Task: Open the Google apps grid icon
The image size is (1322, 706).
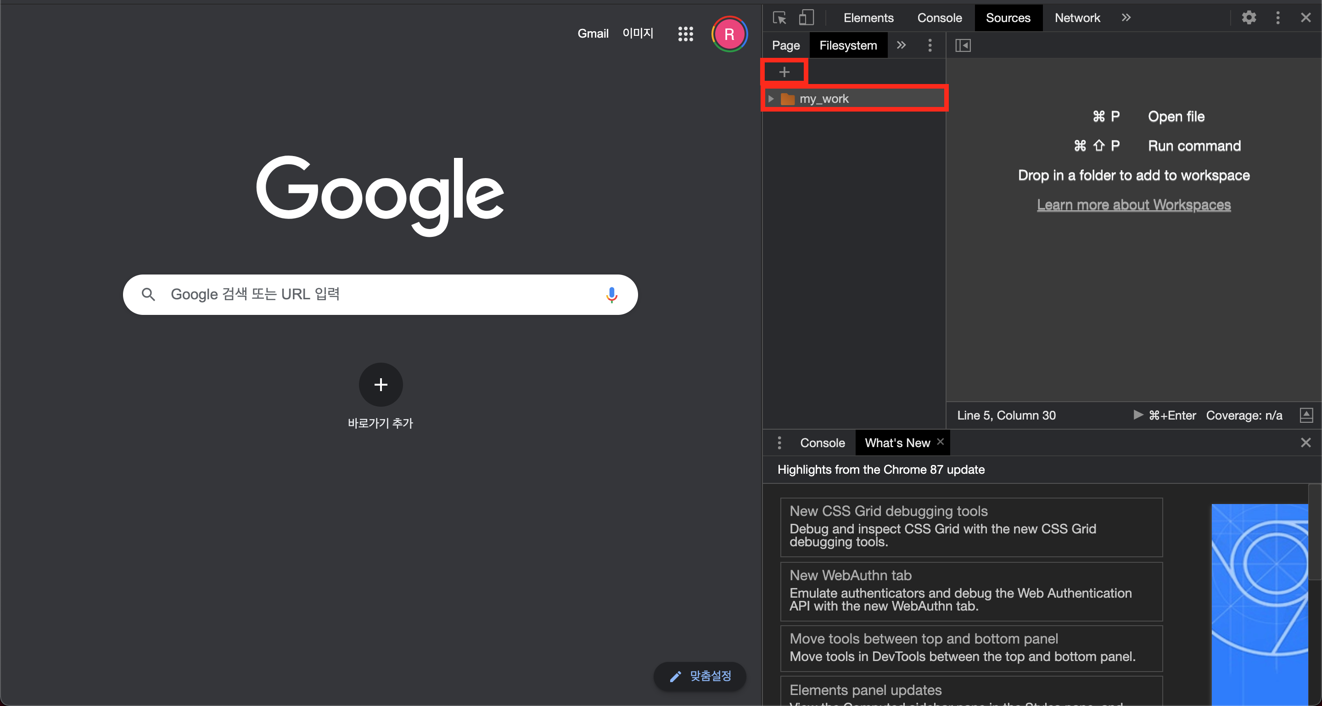Action: coord(685,34)
